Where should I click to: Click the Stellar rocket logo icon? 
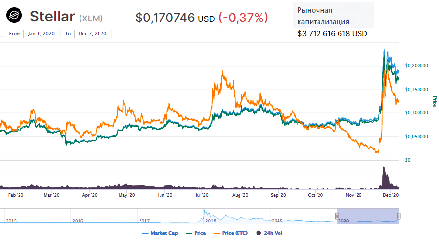click(15, 16)
